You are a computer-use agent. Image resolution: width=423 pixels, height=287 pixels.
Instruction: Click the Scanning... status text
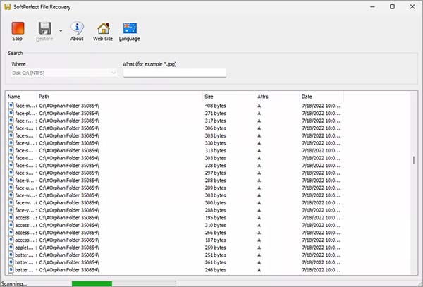click(14, 283)
